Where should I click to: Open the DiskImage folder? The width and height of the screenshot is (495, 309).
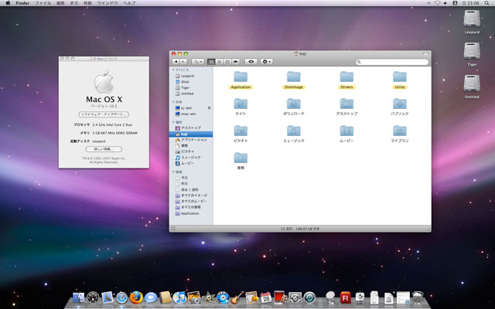coord(293,76)
